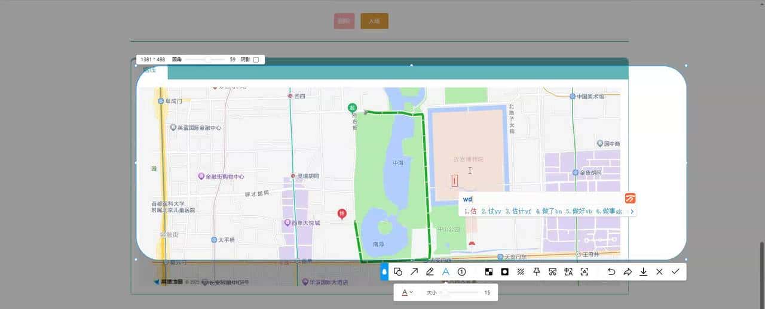Select the mosaic checkerboard tool
The width and height of the screenshot is (765, 309).
click(489, 271)
